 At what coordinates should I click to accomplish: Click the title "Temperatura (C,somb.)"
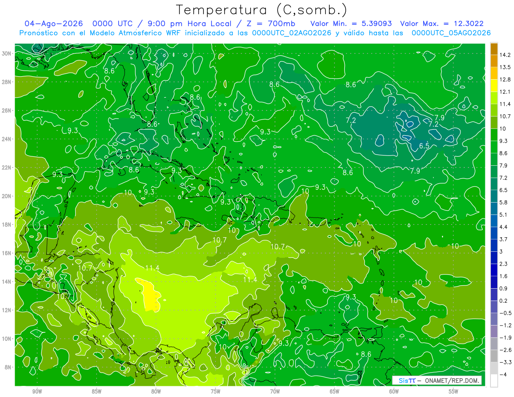click(261, 10)
